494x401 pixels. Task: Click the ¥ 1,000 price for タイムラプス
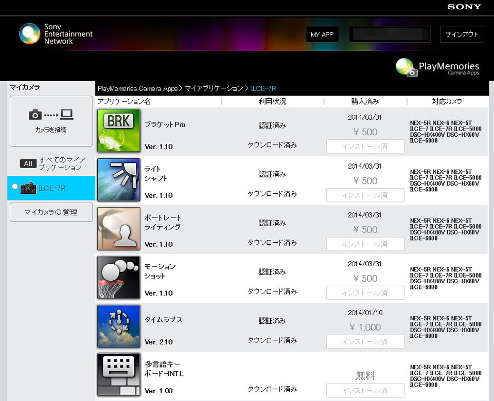(365, 327)
